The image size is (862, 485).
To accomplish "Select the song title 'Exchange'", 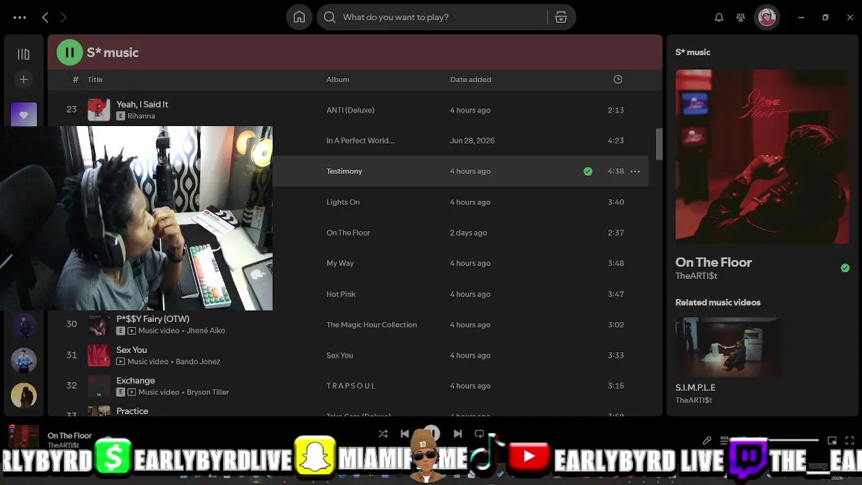I will click(x=135, y=381).
